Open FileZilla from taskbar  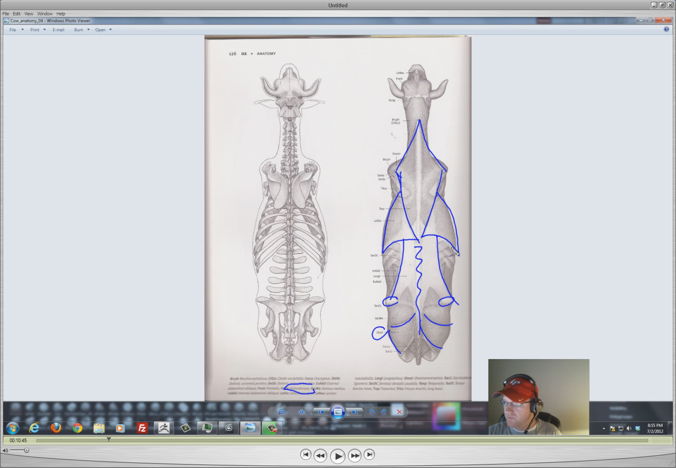coord(142,428)
